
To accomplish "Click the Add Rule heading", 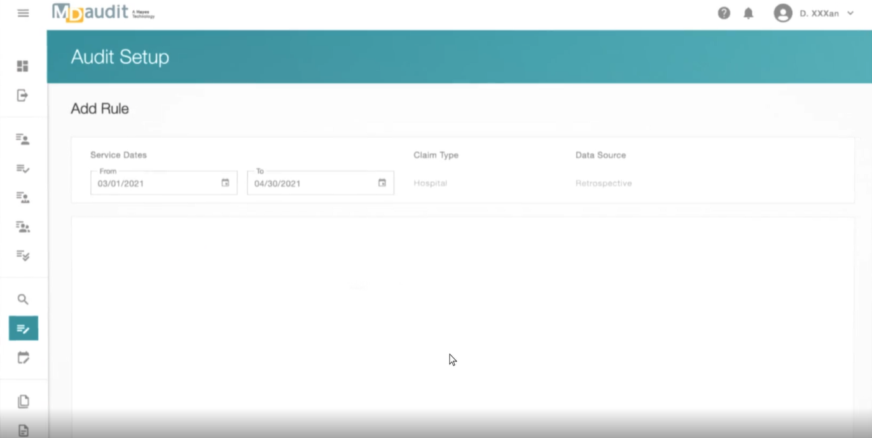I will [x=100, y=108].
